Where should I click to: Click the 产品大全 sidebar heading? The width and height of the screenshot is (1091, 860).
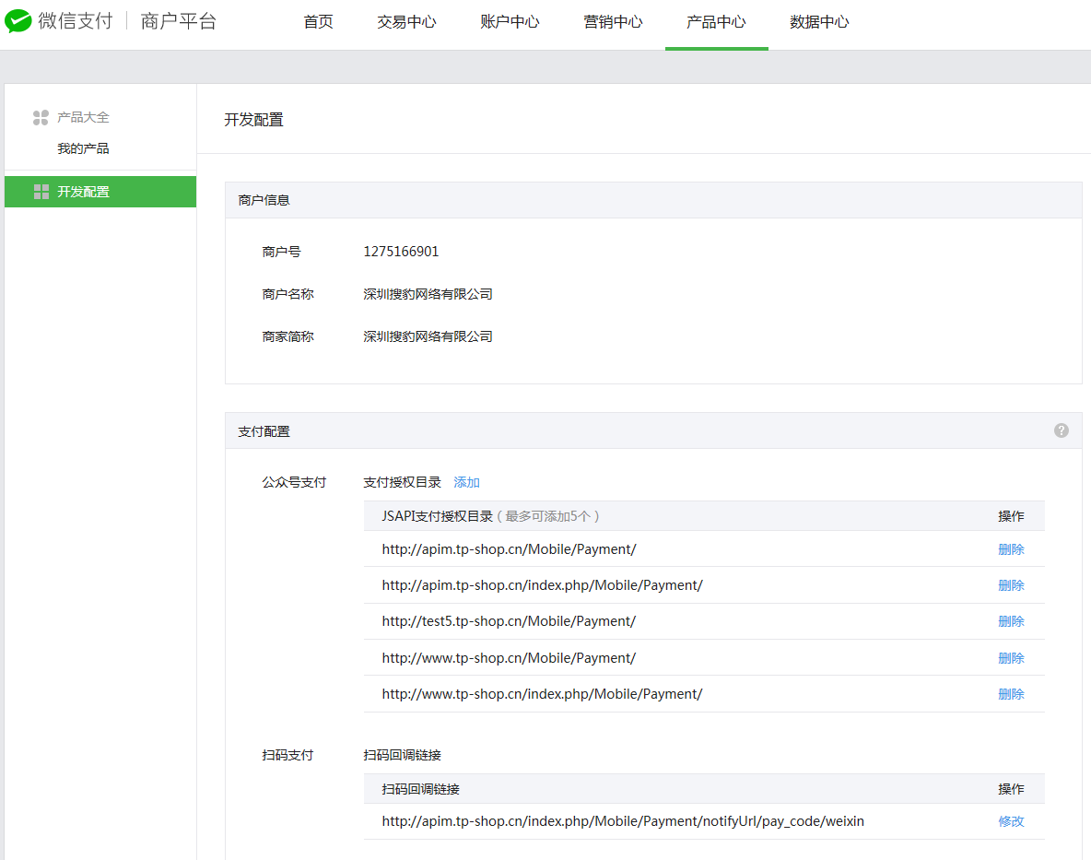[83, 118]
